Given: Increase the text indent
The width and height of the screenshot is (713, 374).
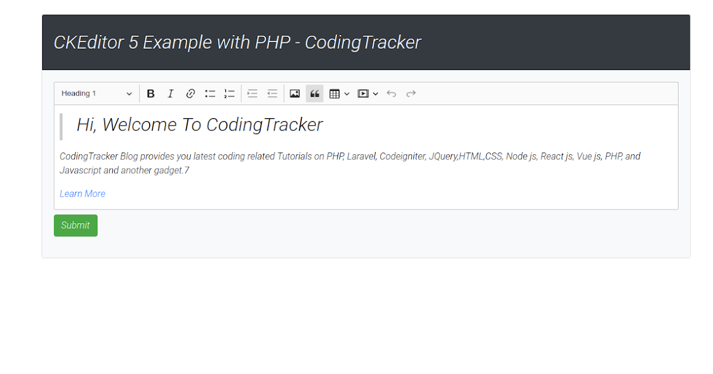Looking at the screenshot, I should coord(252,93).
